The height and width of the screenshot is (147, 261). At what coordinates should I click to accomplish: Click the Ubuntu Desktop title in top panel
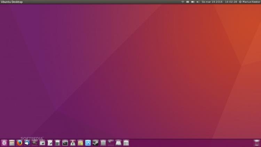click(x=12, y=2)
